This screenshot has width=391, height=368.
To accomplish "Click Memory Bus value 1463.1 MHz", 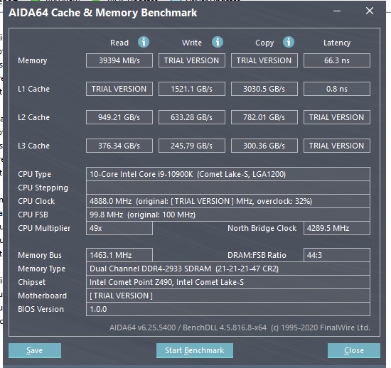I will point(119,255).
